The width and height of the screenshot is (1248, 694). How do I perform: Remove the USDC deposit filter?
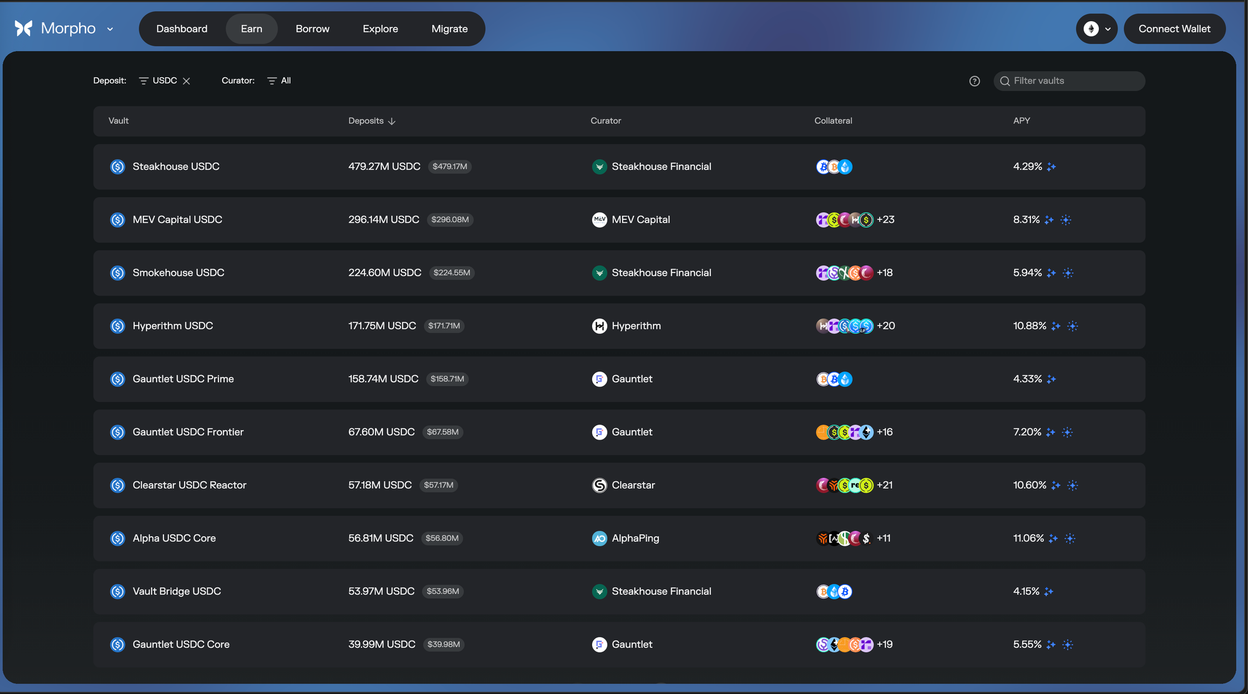(x=187, y=81)
